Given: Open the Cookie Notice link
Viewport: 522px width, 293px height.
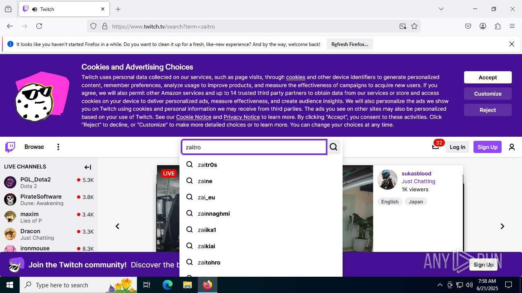Looking at the screenshot, I should tap(194, 117).
